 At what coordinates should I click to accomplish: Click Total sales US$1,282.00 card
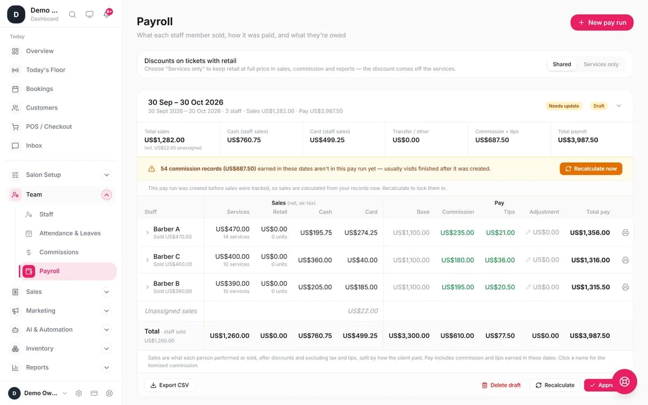coord(179,139)
